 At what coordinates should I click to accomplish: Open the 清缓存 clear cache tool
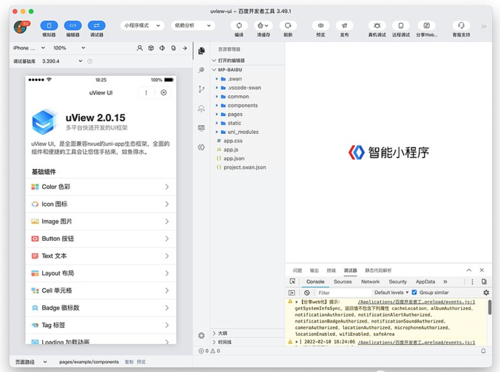click(x=263, y=26)
